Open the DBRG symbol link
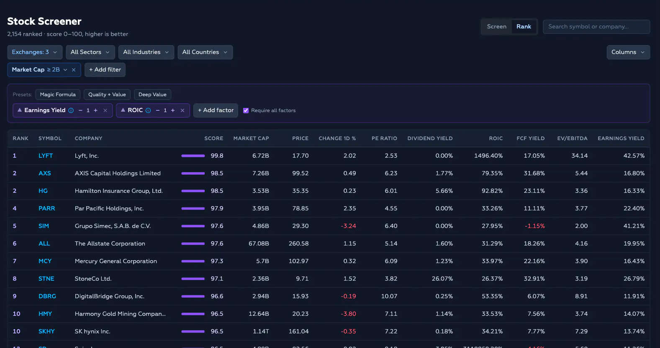The width and height of the screenshot is (660, 348). (x=47, y=297)
